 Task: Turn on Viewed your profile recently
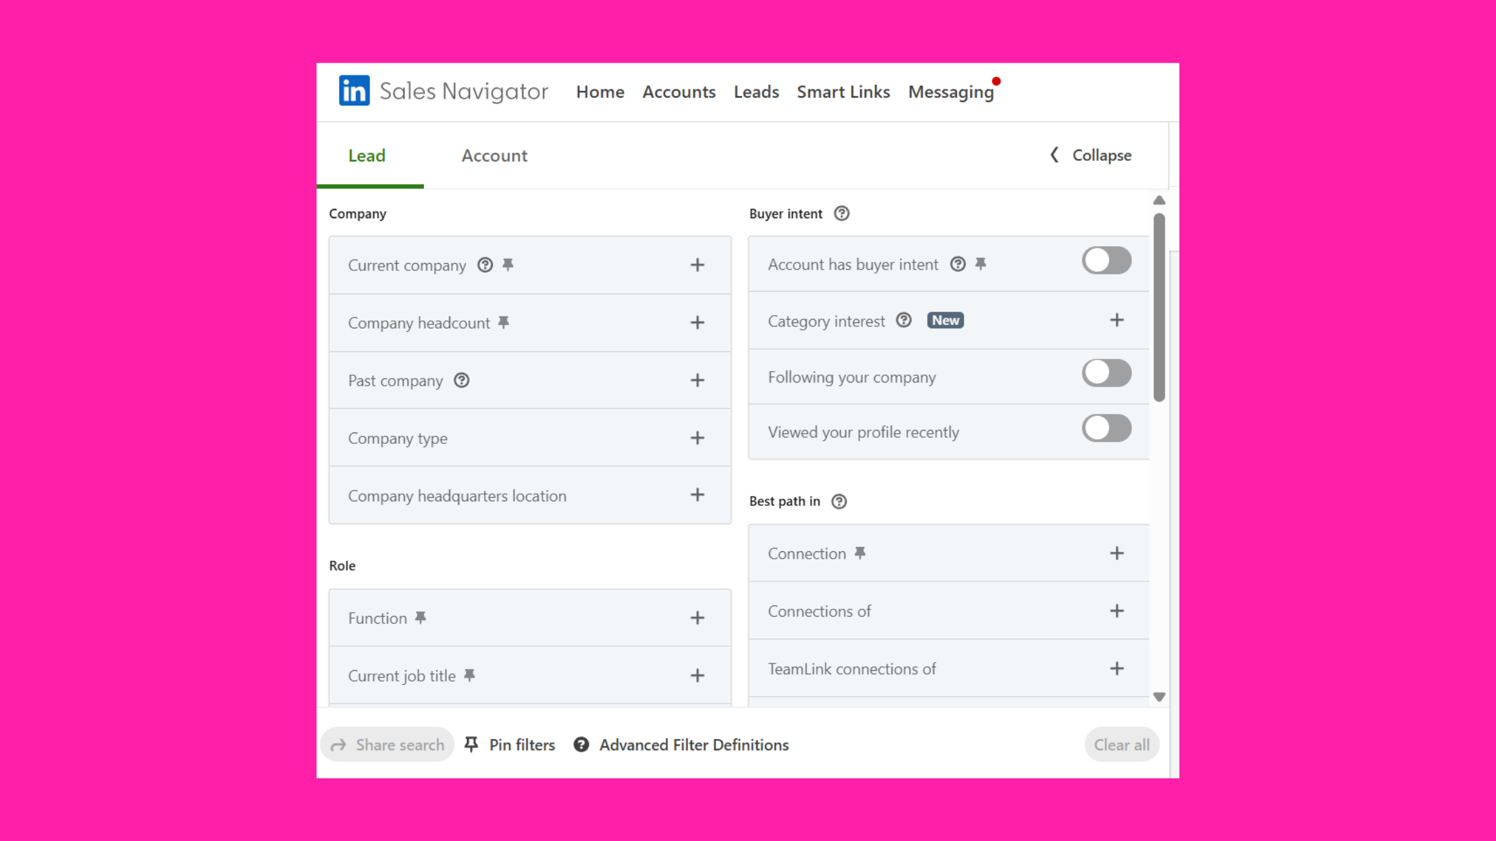point(1107,428)
